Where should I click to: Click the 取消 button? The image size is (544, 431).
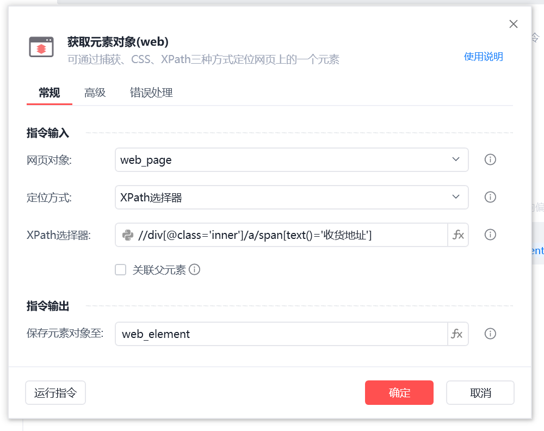tap(480, 393)
